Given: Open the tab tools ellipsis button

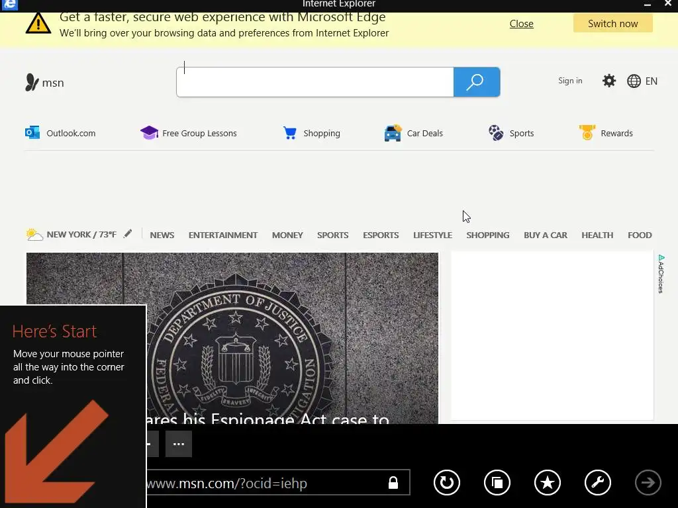Looking at the screenshot, I should pos(179,444).
